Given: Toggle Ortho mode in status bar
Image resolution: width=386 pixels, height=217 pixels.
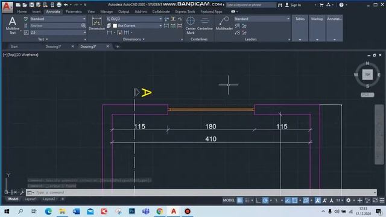Looking at the screenshot, I should coord(258,201).
